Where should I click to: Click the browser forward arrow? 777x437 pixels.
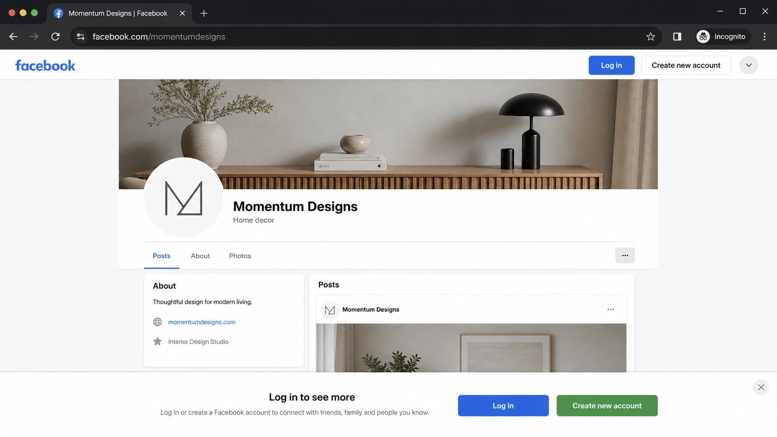(x=34, y=37)
